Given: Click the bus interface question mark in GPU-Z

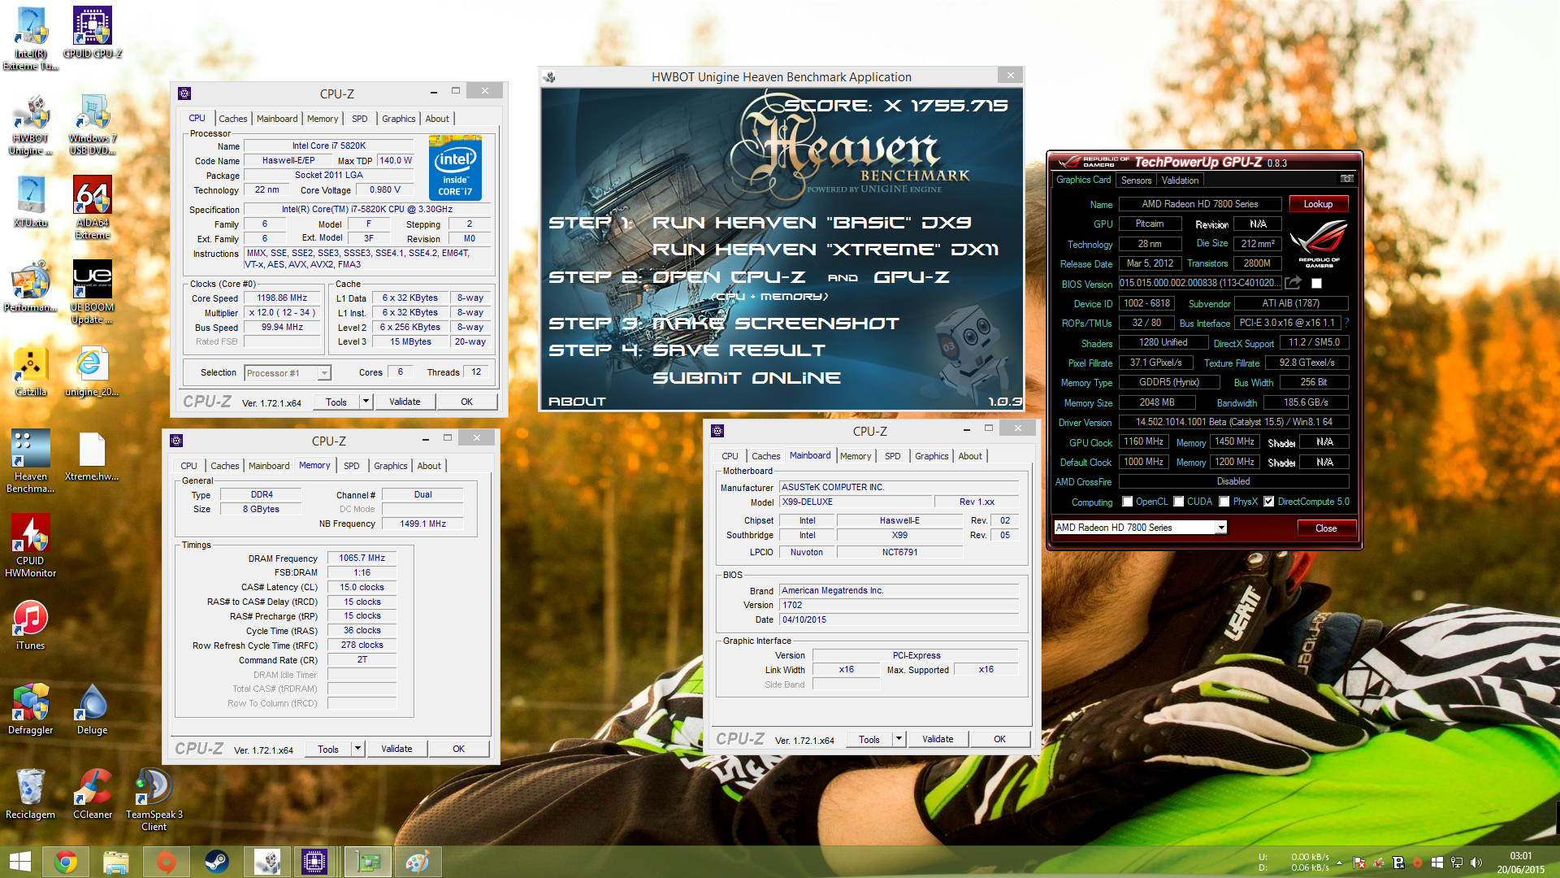Looking at the screenshot, I should pos(1346,323).
